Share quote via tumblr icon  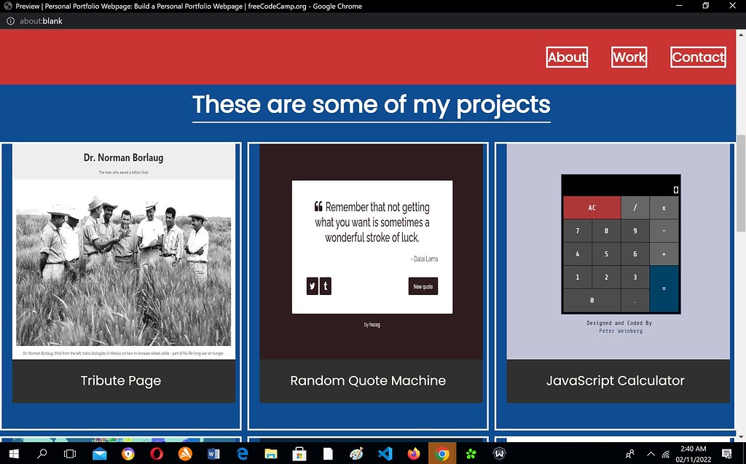326,286
